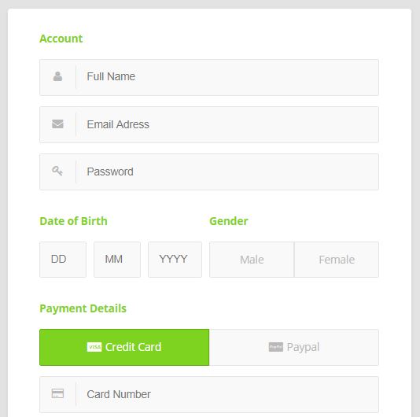The image size is (420, 417).
Task: Focus the Full Name text field
Action: pyautogui.click(x=209, y=77)
